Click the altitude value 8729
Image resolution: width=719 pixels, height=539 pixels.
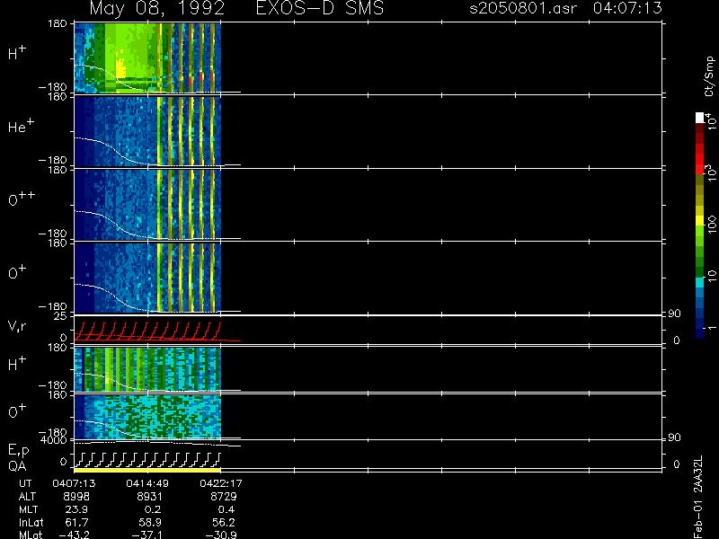tap(223, 497)
